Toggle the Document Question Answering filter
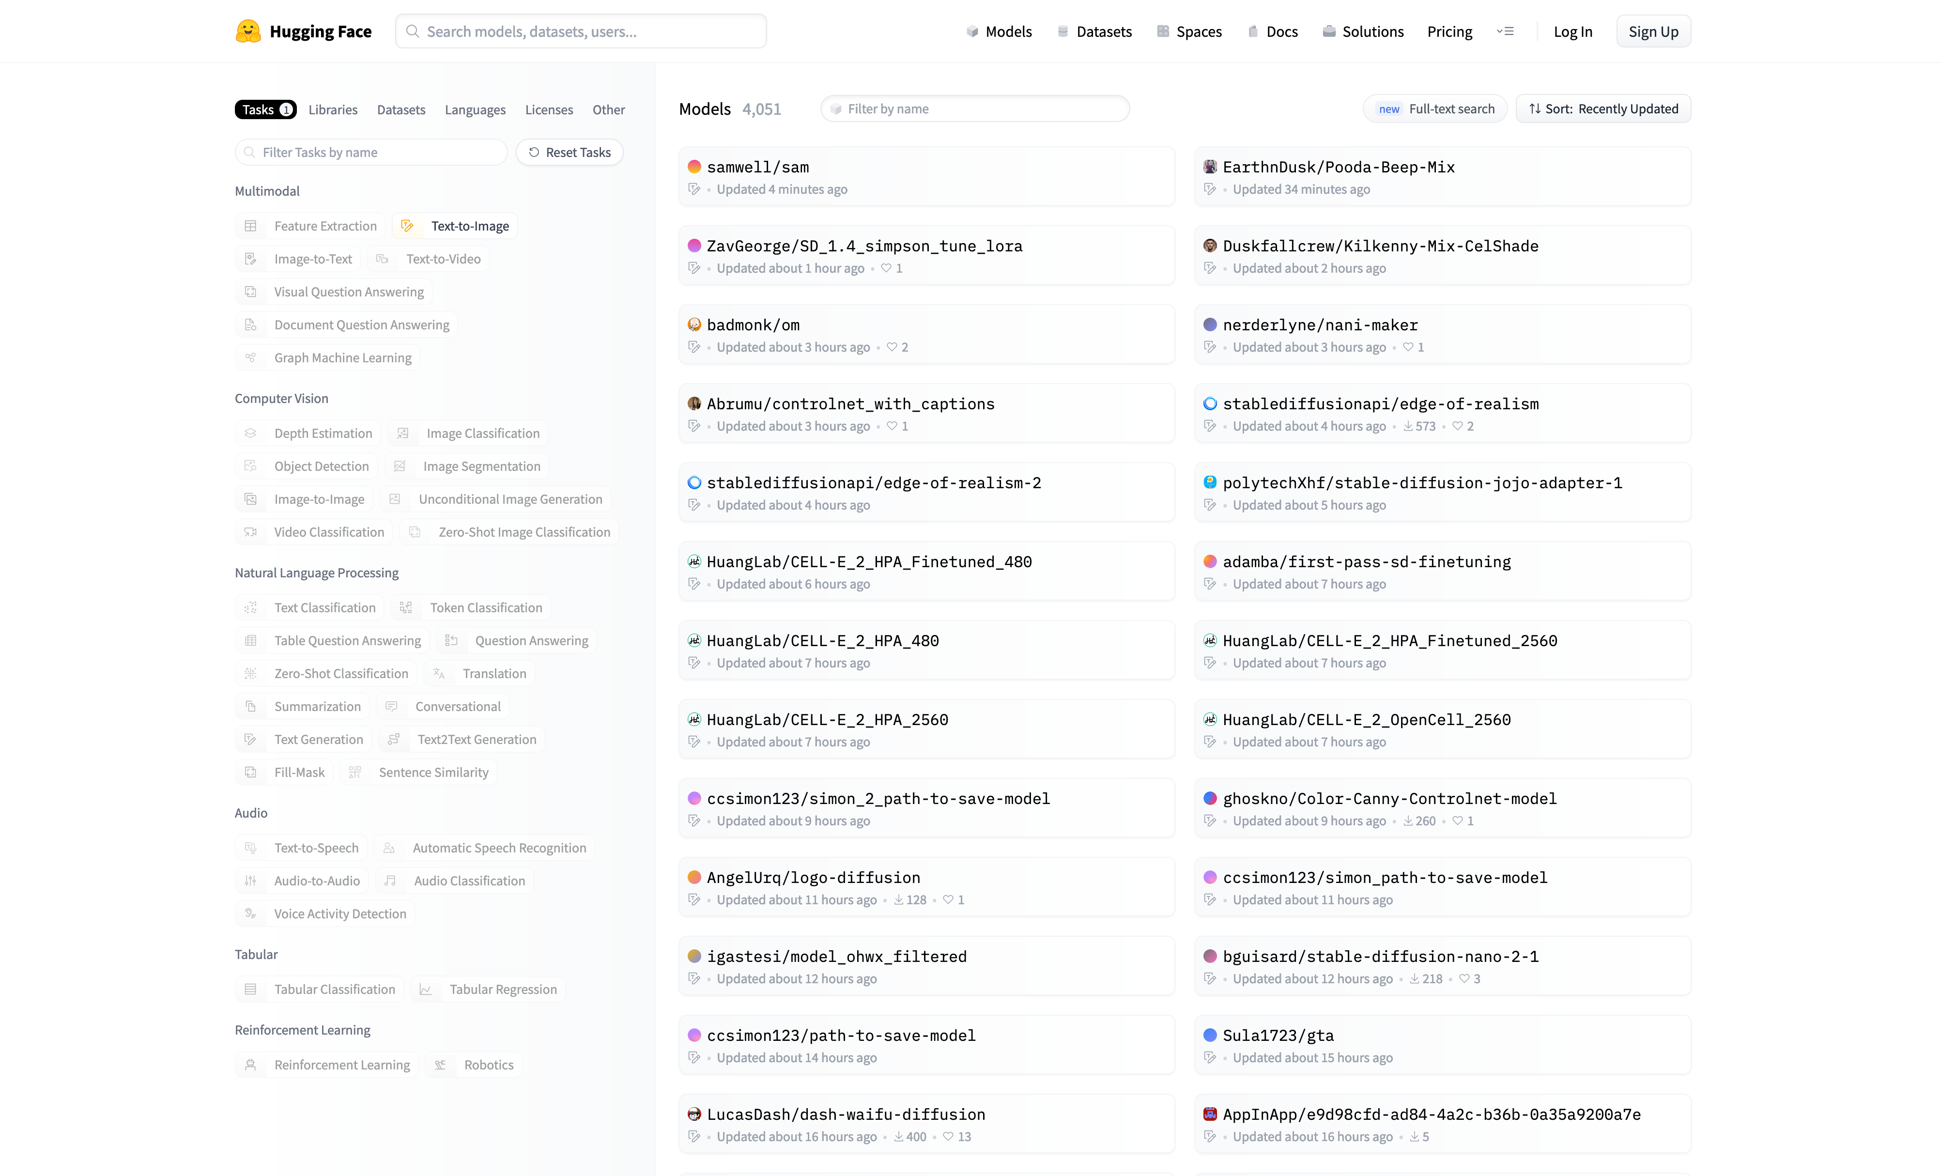Image resolution: width=1941 pixels, height=1176 pixels. (346, 325)
